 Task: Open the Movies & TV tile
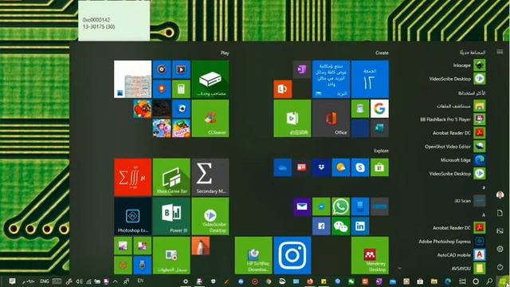[x=181, y=69]
